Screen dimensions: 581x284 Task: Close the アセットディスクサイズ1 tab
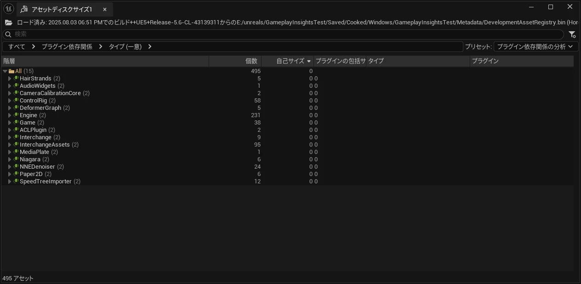tap(105, 10)
